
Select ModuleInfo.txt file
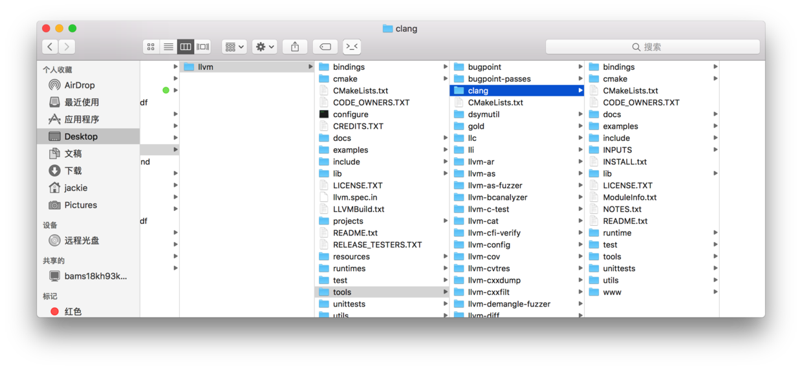tap(652, 197)
